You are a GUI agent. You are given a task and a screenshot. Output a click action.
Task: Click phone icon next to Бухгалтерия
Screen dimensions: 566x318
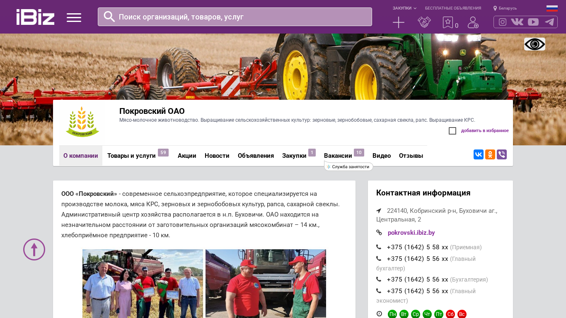379,279
